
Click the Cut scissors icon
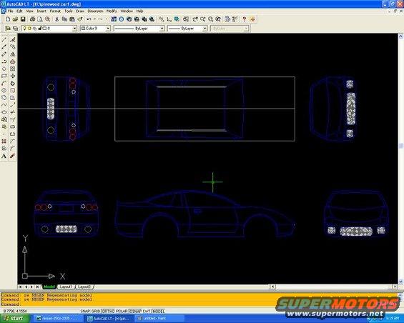tap(57, 19)
